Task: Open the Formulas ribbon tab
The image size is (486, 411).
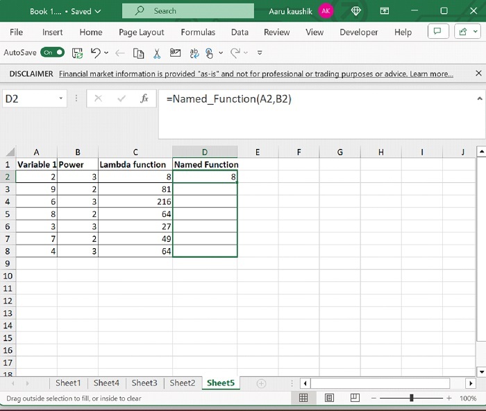Action: 198,32
